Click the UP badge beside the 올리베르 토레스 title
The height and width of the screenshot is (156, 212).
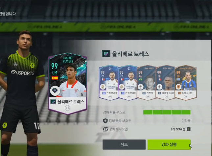click(106, 54)
